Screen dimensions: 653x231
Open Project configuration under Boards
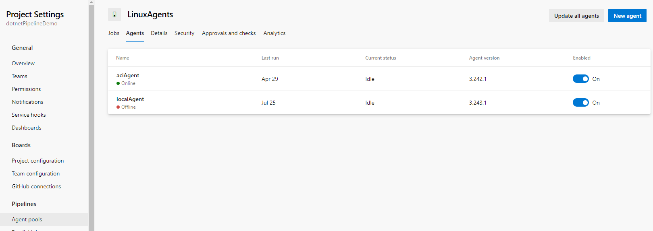(37, 161)
